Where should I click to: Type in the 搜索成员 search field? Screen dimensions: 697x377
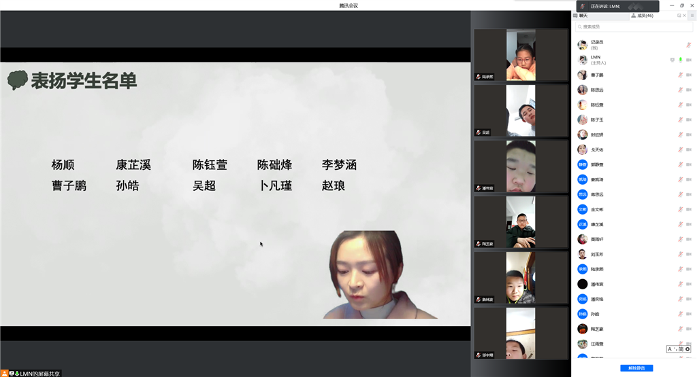pyautogui.click(x=633, y=27)
